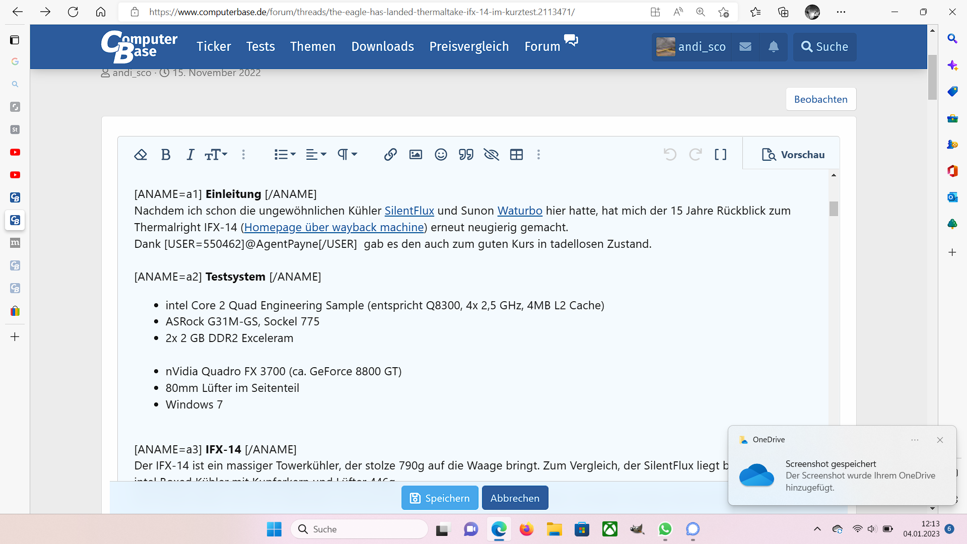Open the SilentFlux link

409,211
